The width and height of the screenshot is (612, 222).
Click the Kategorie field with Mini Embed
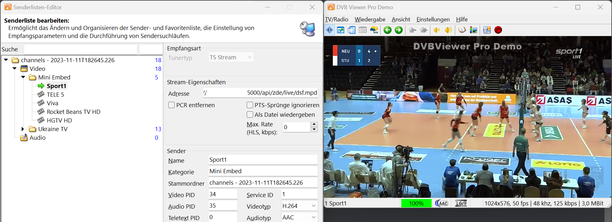263,171
